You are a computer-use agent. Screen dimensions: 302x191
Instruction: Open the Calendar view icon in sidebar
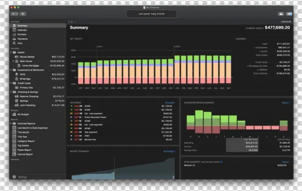tap(14, 30)
